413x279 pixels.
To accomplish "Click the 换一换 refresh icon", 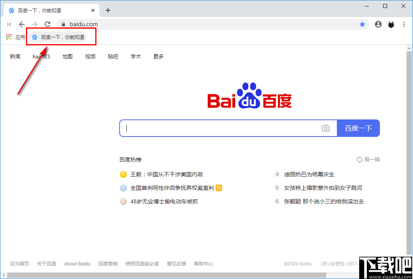I will (359, 160).
